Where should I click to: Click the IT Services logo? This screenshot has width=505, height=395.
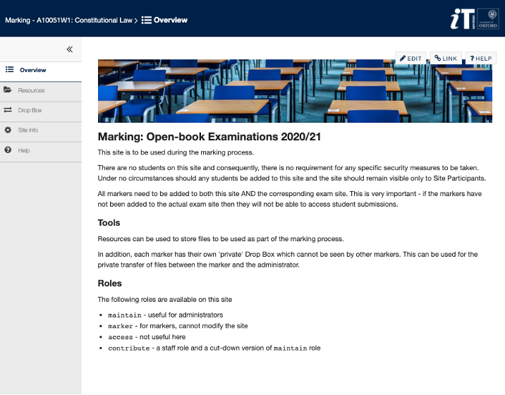pos(462,20)
